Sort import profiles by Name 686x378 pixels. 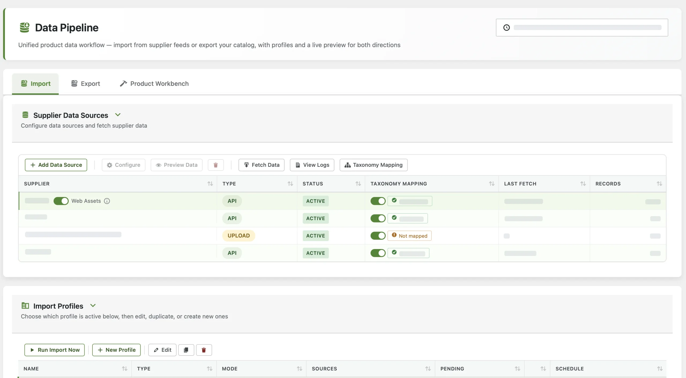tap(125, 369)
